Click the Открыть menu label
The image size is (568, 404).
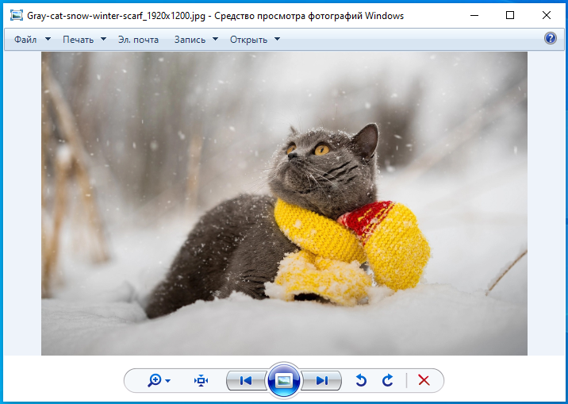[248, 39]
